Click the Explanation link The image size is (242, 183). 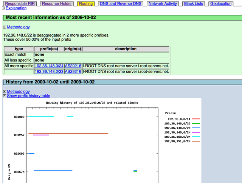(16, 8)
